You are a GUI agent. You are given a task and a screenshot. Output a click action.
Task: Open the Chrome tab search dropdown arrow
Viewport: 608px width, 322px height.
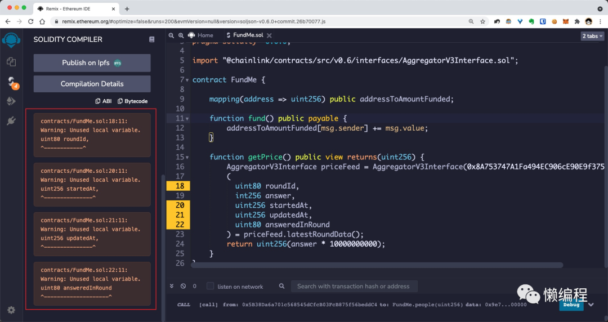click(x=600, y=8)
